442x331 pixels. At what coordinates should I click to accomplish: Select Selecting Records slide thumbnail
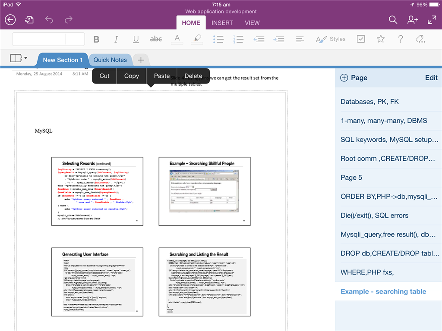click(x=97, y=191)
